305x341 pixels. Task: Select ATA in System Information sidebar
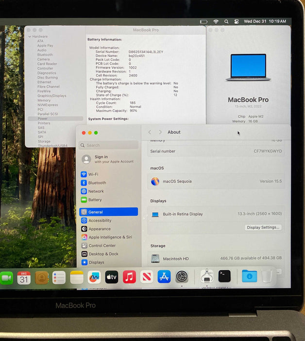40,41
